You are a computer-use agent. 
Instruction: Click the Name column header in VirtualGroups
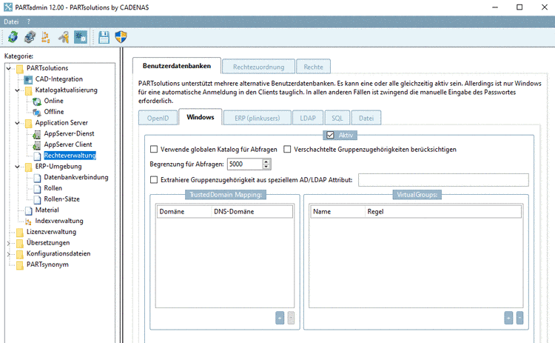pyautogui.click(x=337, y=212)
